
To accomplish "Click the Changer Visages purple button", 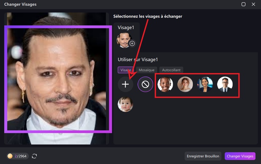I will (240, 156).
